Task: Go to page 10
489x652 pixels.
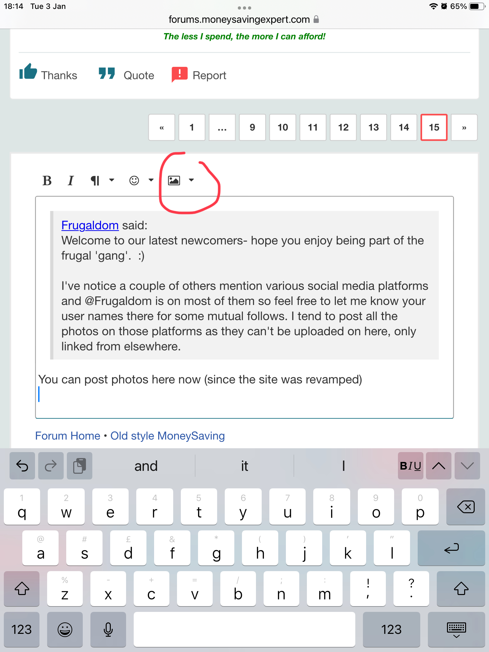Action: pos(283,127)
